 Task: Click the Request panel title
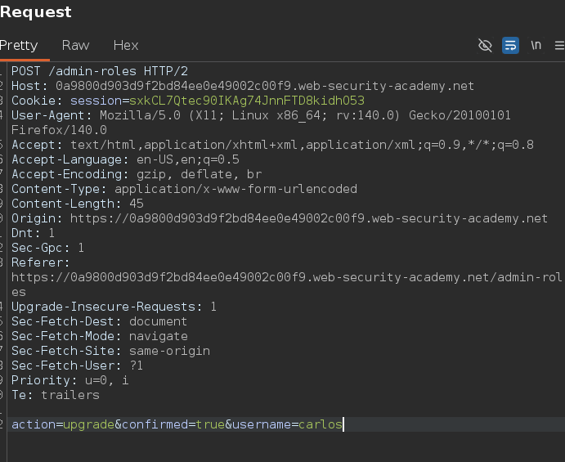coord(36,12)
